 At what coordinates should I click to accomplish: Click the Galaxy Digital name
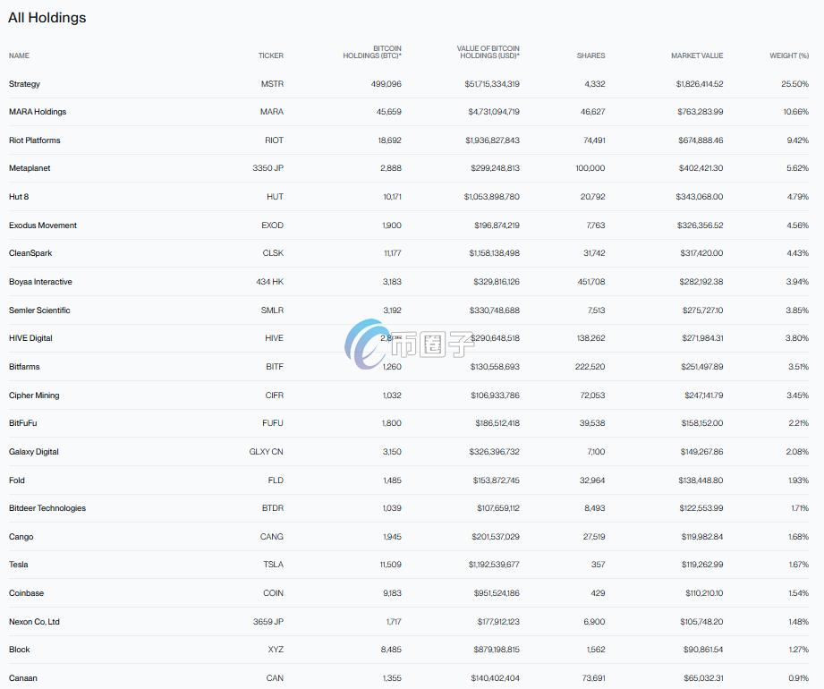34,452
